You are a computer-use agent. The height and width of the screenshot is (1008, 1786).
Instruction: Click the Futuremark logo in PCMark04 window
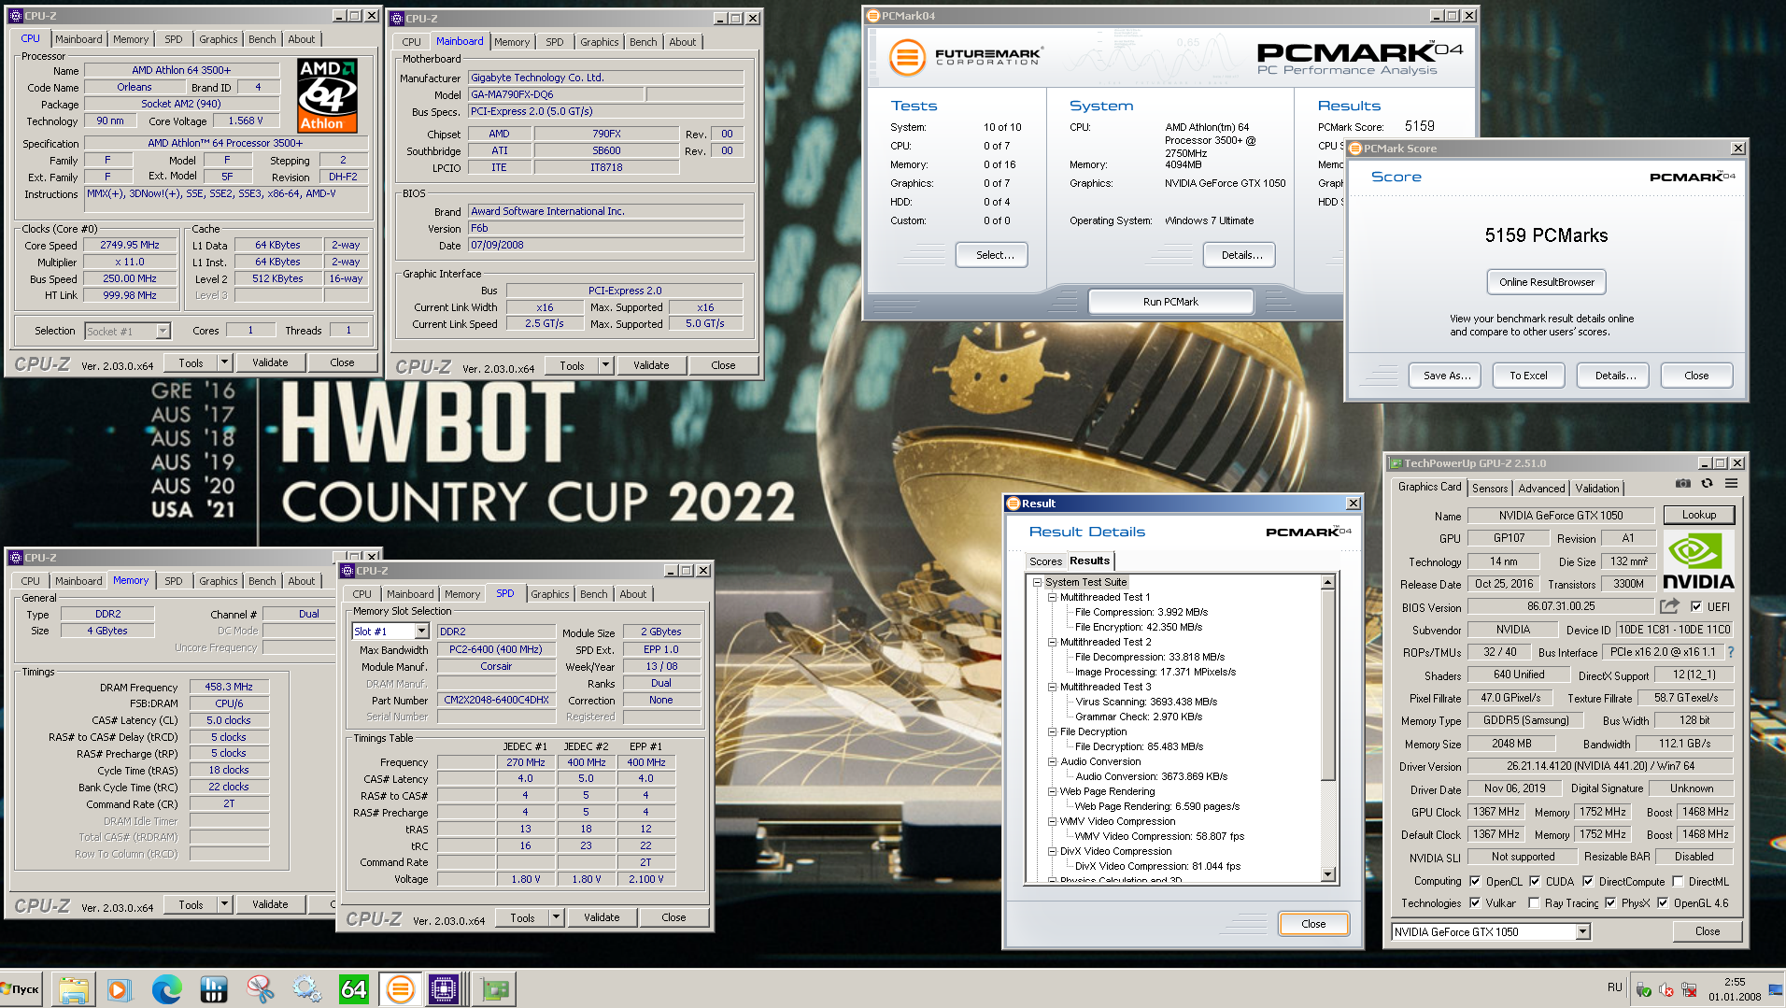(964, 57)
